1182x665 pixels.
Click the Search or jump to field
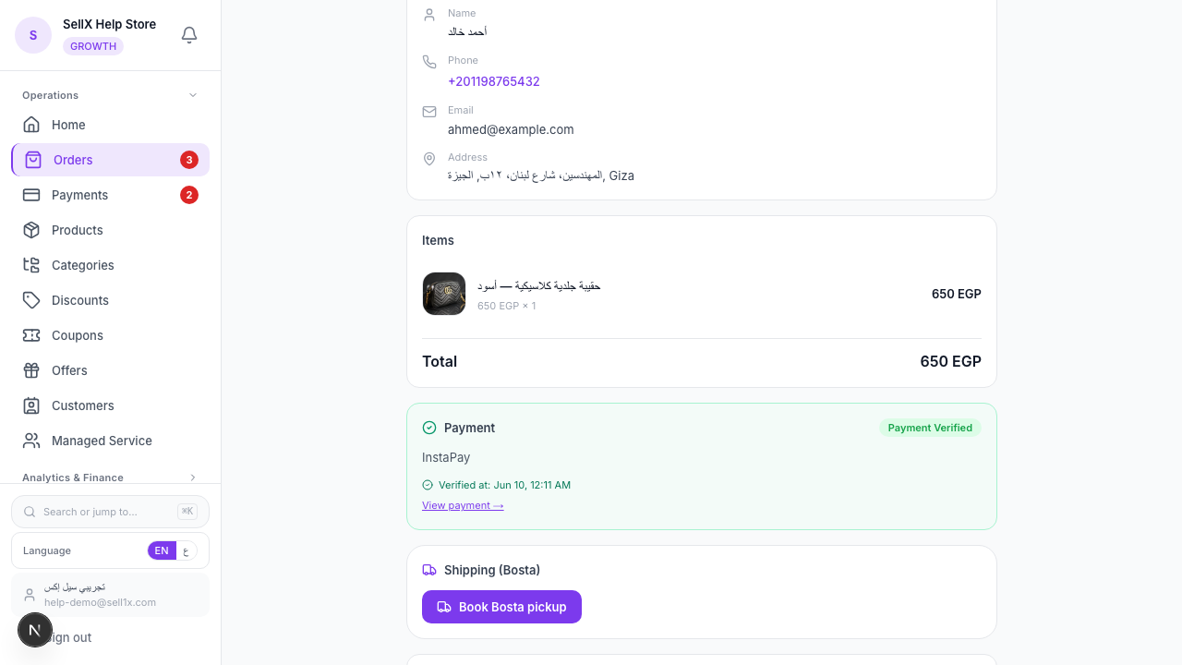click(x=110, y=512)
